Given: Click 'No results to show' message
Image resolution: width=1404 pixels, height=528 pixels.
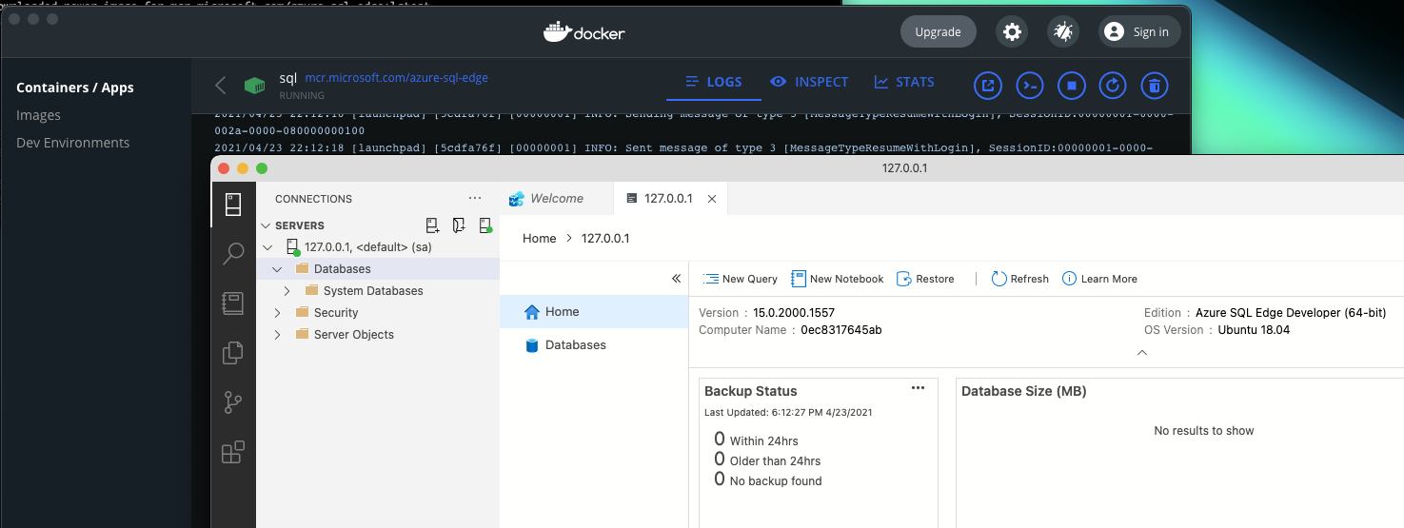Looking at the screenshot, I should [1204, 430].
